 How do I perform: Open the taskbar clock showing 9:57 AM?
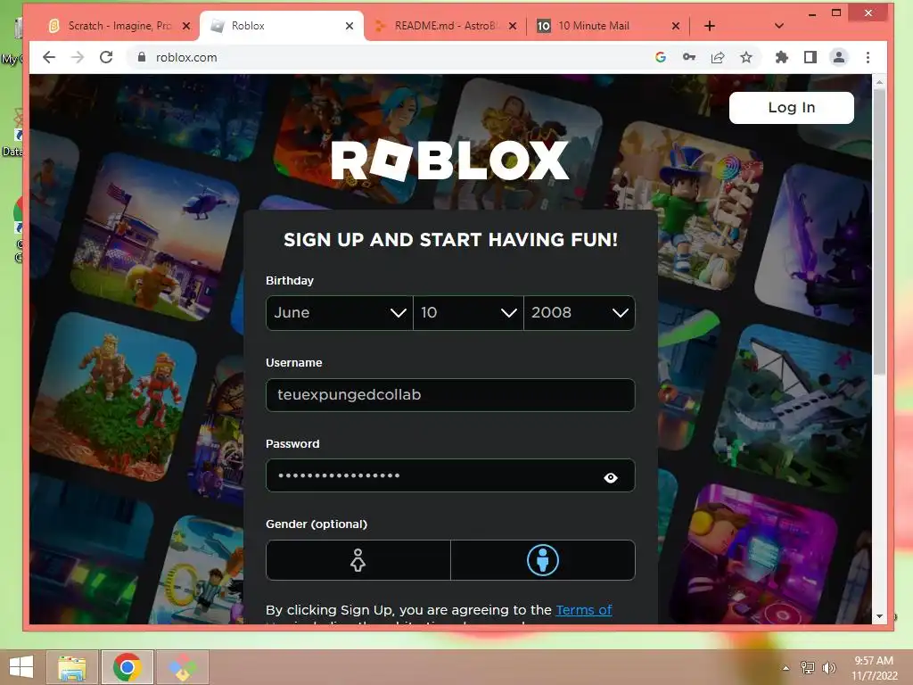[x=874, y=668]
